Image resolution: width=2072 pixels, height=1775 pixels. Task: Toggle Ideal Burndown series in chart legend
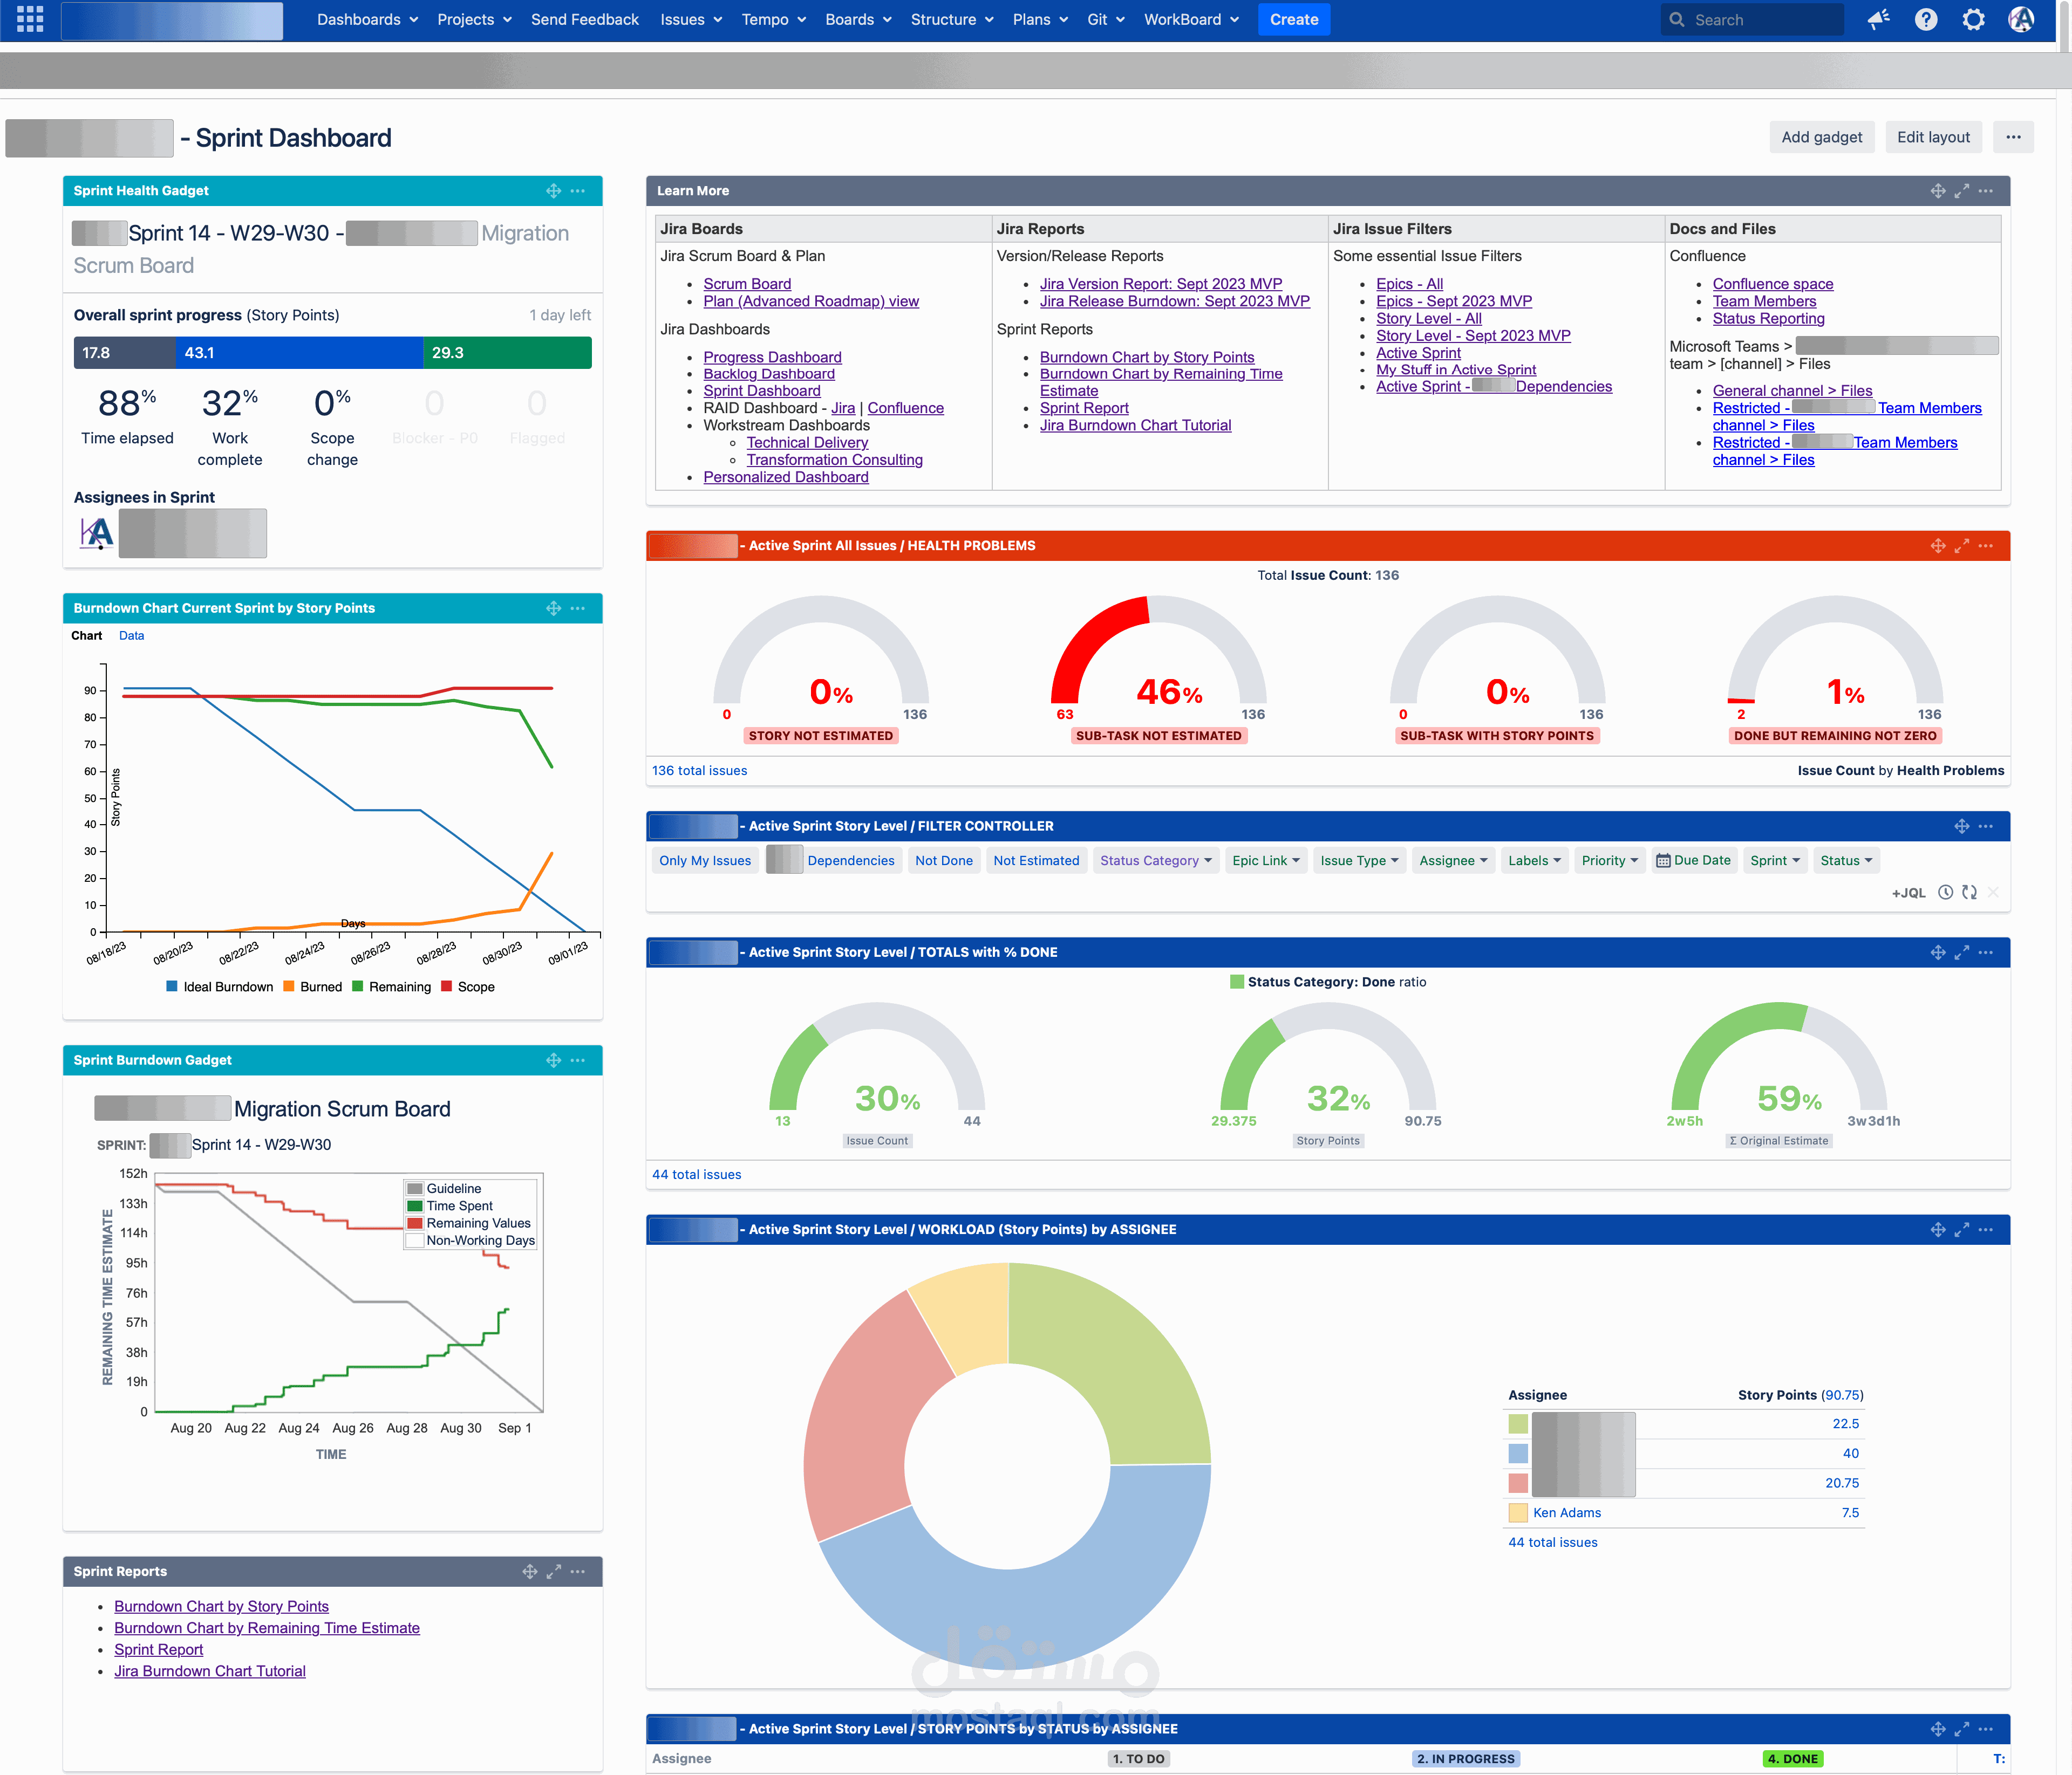coord(220,988)
